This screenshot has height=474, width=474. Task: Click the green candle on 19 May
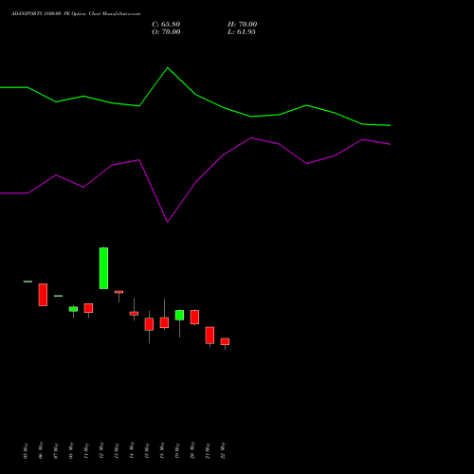pos(179,315)
